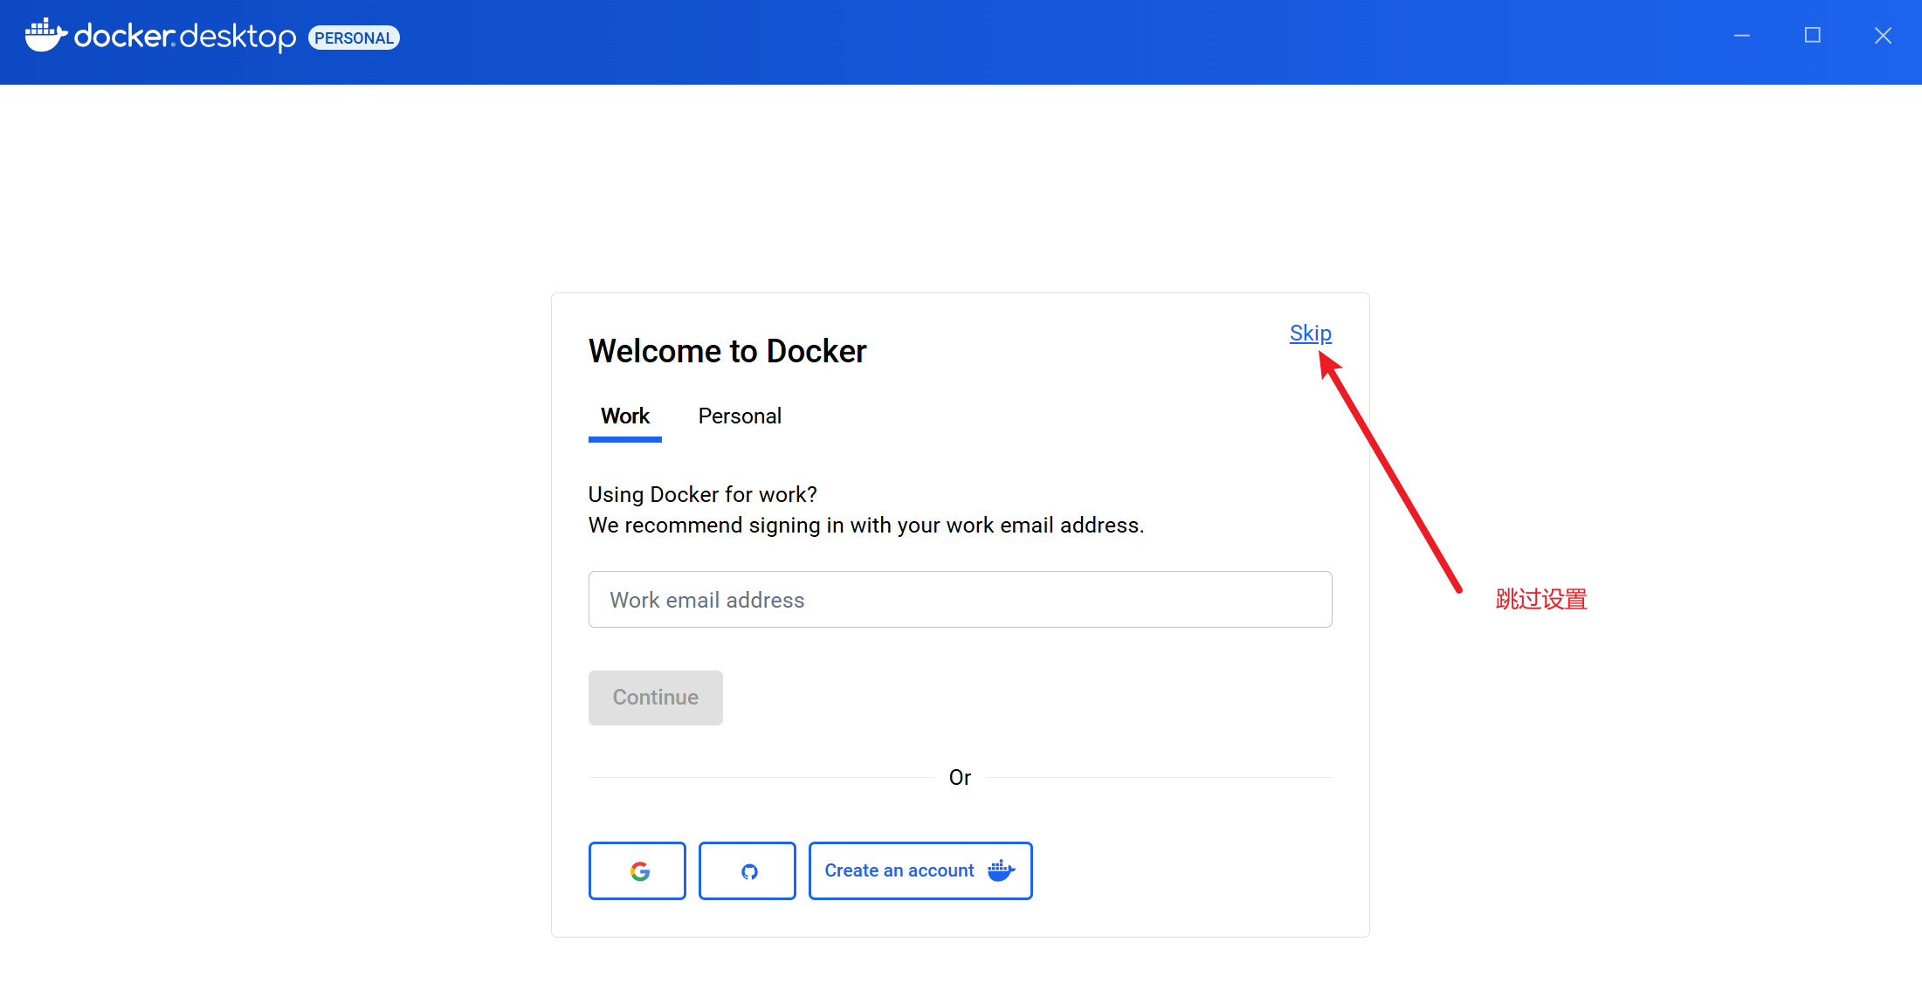Click the PERSONAL badge in the header

[x=354, y=38]
